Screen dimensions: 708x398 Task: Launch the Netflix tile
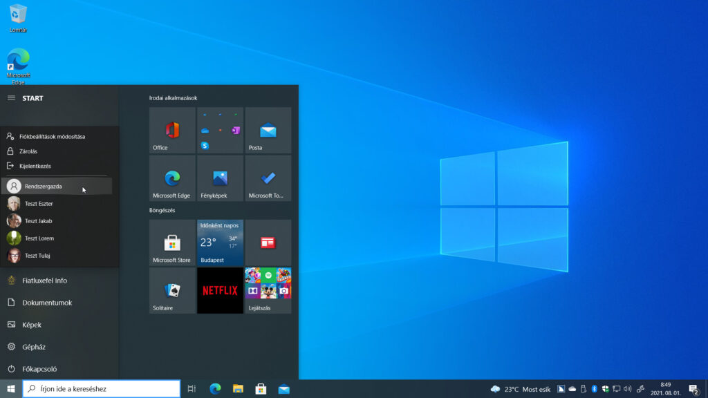tap(220, 291)
